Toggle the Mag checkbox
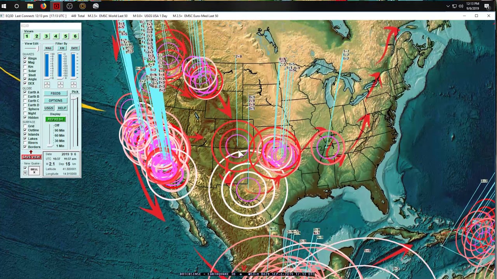Viewport: 497px width, 279px height. pos(25,62)
